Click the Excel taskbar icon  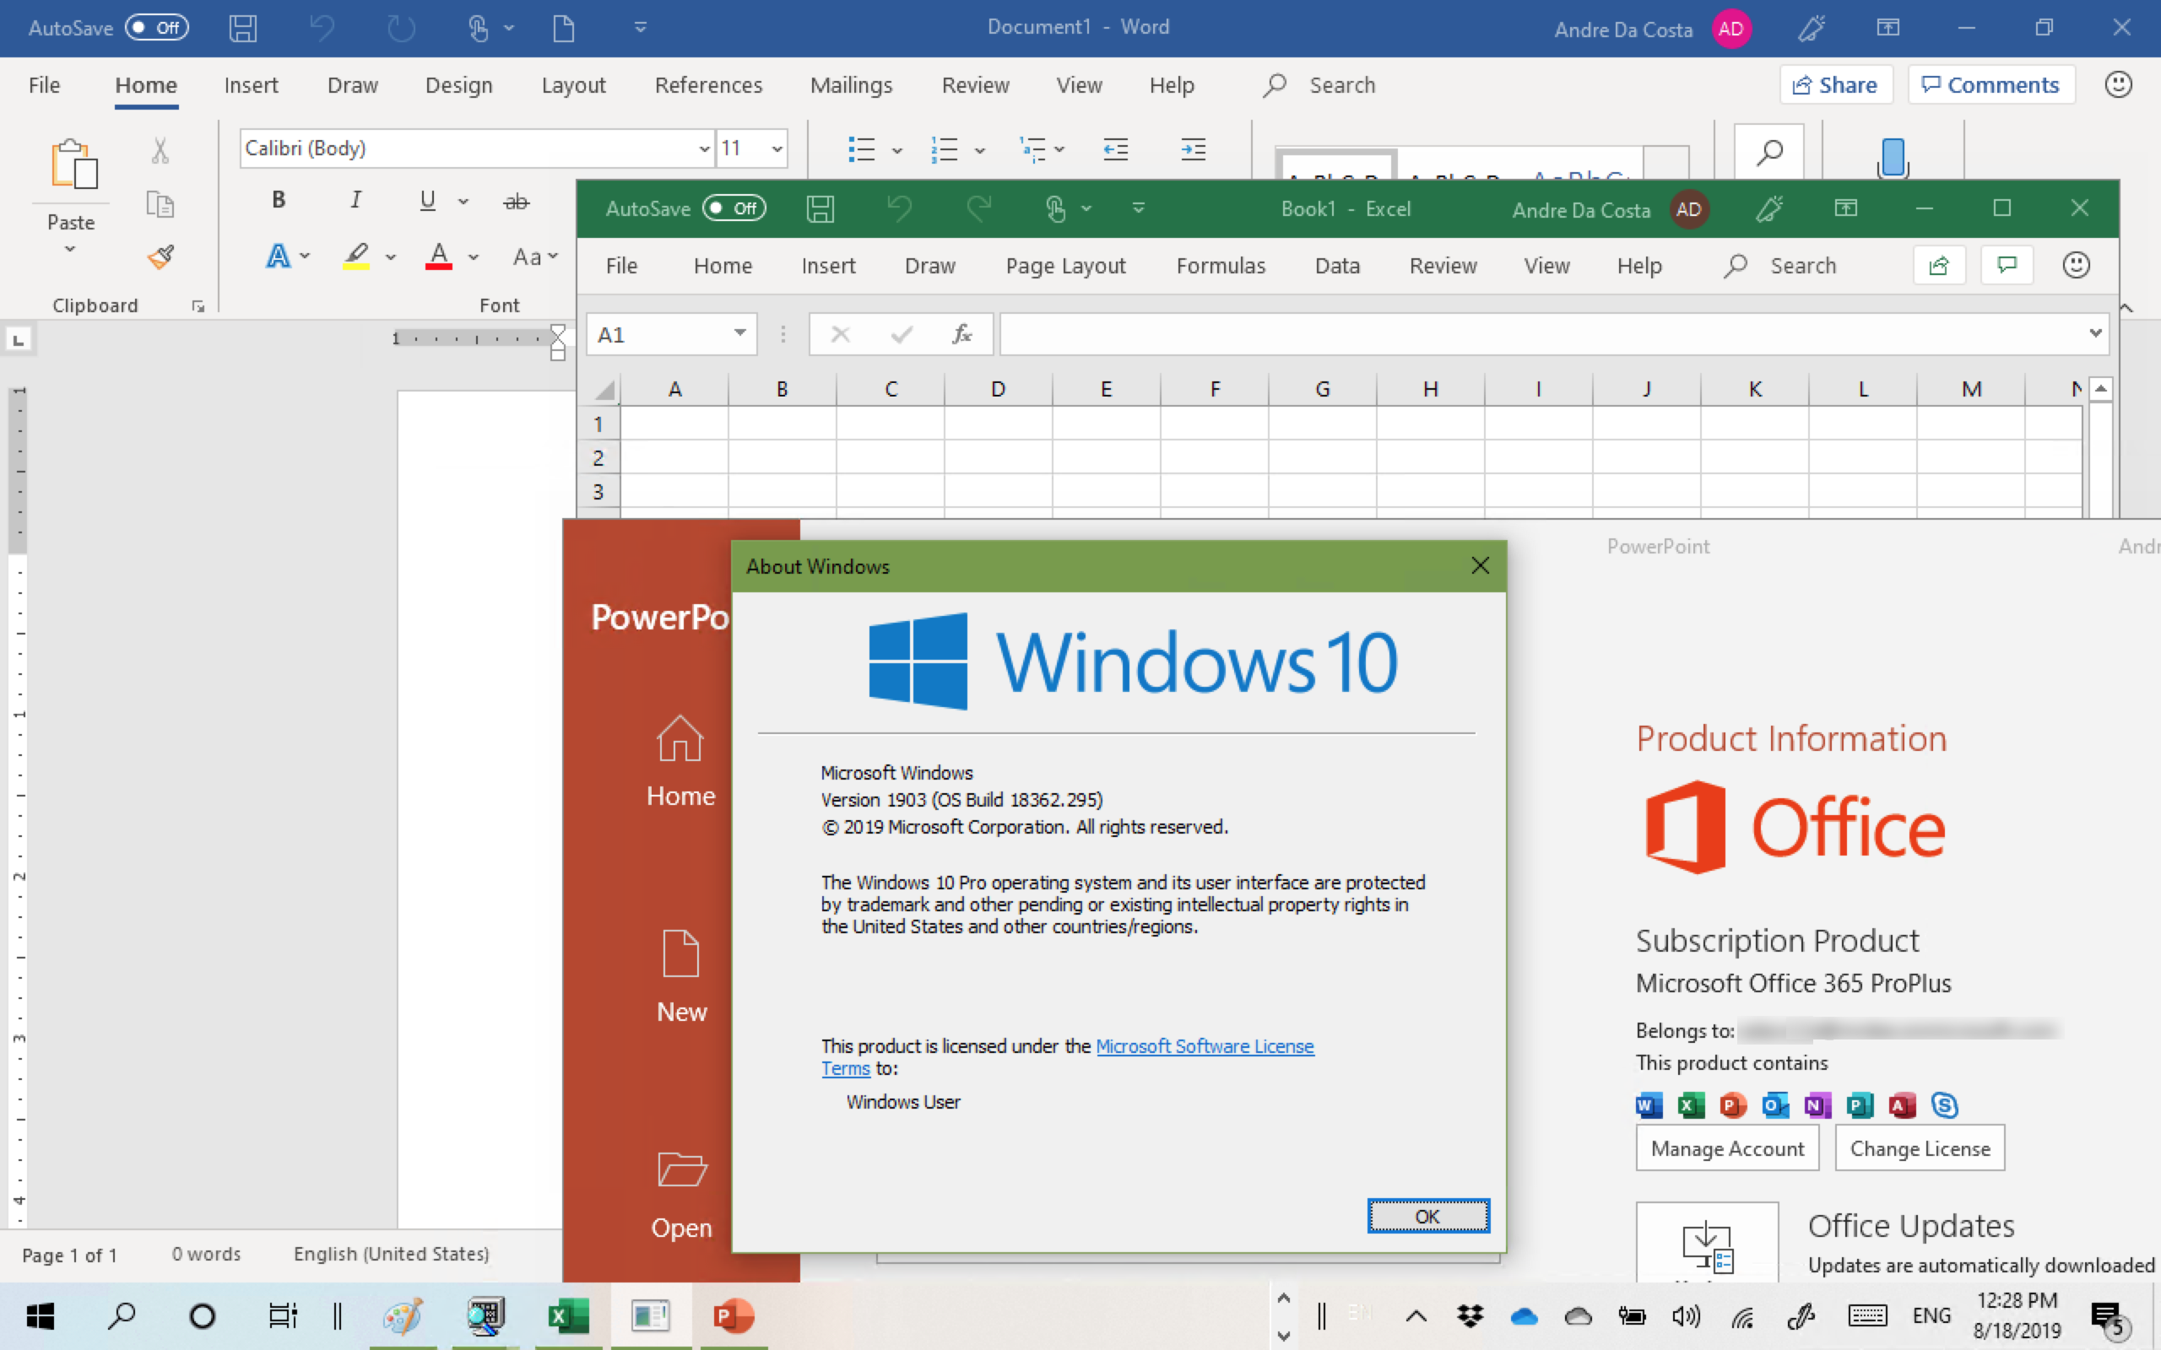click(568, 1315)
